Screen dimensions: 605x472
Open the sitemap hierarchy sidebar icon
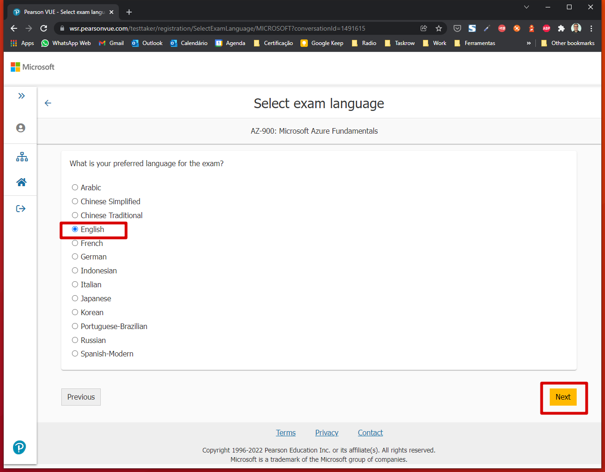click(x=22, y=157)
